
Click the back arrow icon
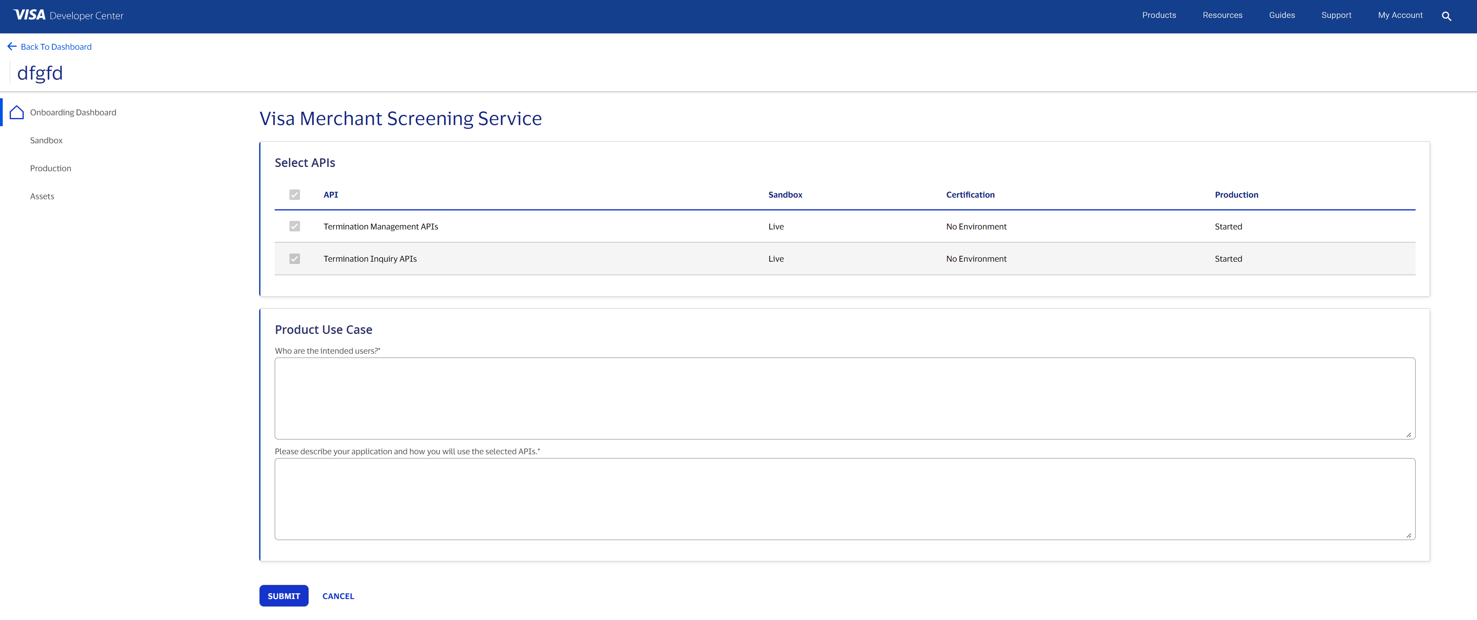(12, 47)
